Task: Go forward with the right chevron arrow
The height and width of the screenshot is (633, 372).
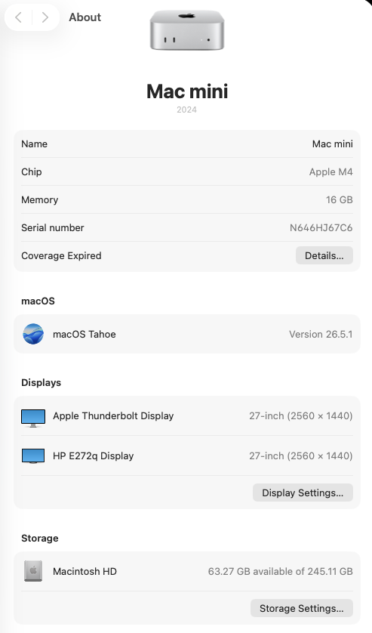Action: tap(45, 17)
